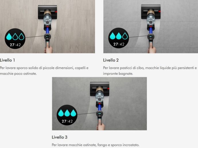Click the vacuum's LCD screen in Livello 1 image
Image resolution: width=198 pixels, height=148 pixels.
coord(47,37)
